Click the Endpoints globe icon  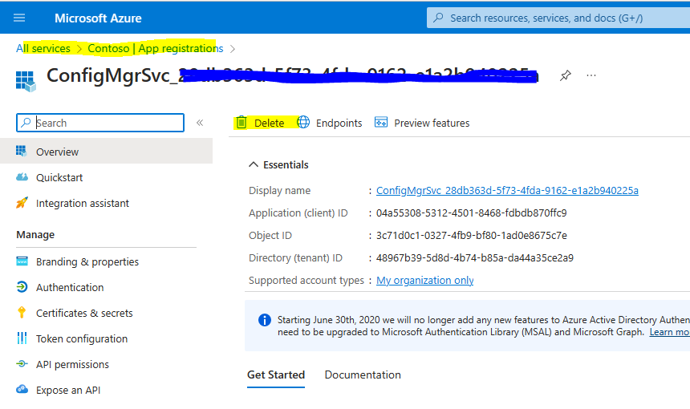303,122
